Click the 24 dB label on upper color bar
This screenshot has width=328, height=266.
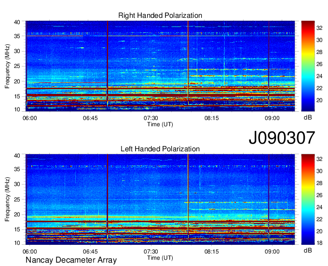click(x=319, y=76)
